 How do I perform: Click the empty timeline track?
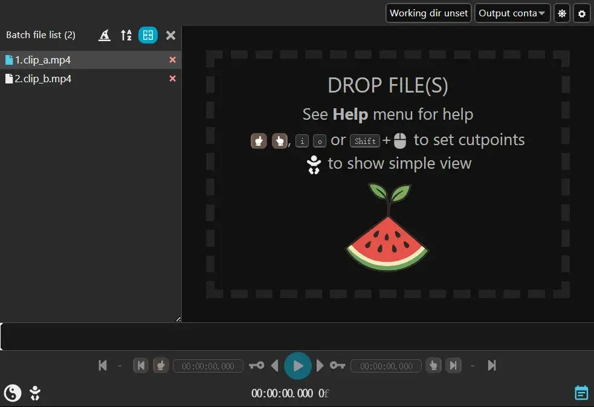pyautogui.click(x=297, y=336)
